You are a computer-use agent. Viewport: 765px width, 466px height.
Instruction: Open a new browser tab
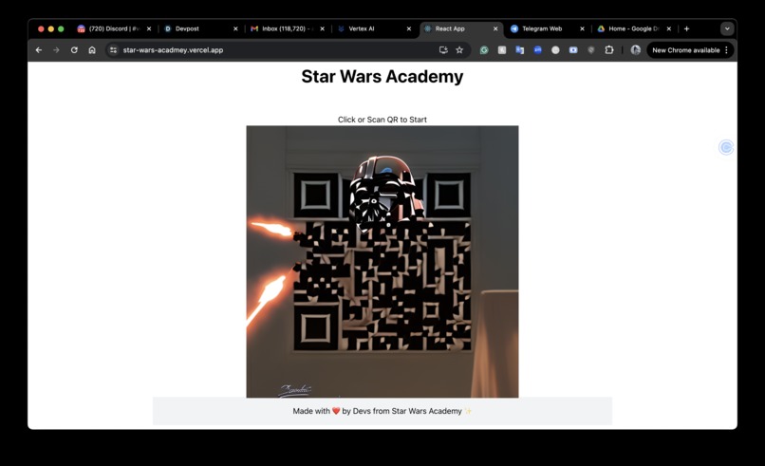[686, 28]
